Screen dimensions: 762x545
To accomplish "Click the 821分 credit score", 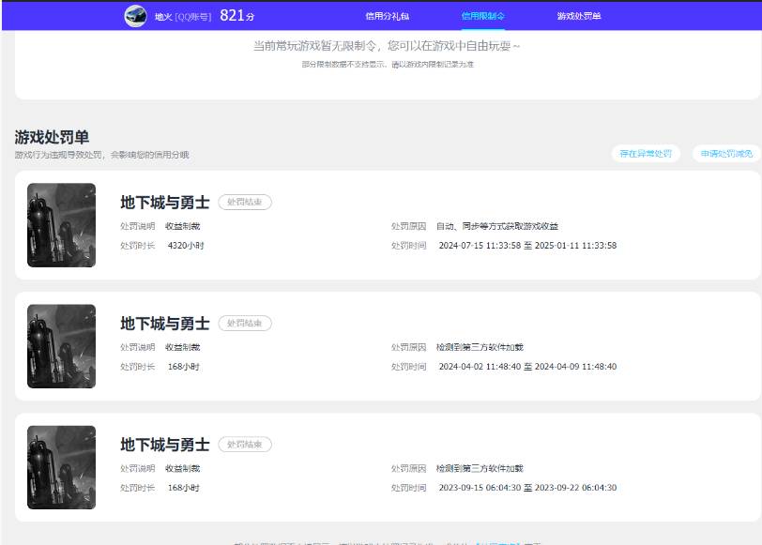I will click(x=236, y=16).
